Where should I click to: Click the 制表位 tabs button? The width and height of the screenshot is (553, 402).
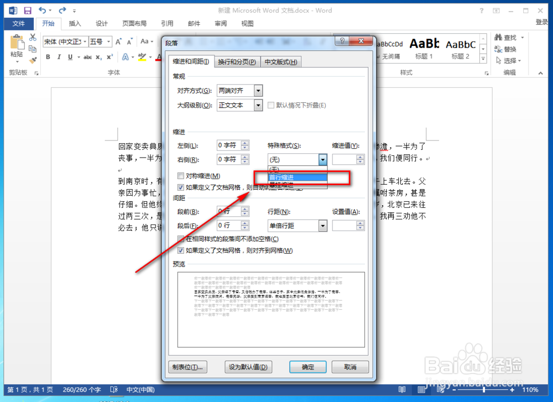187,367
